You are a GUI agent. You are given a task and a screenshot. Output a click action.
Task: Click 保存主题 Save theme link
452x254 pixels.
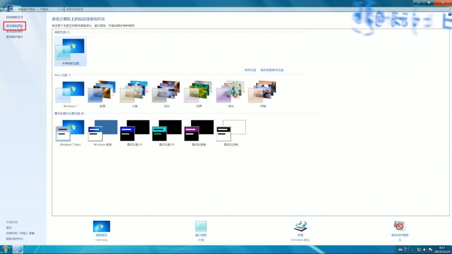pyautogui.click(x=250, y=70)
